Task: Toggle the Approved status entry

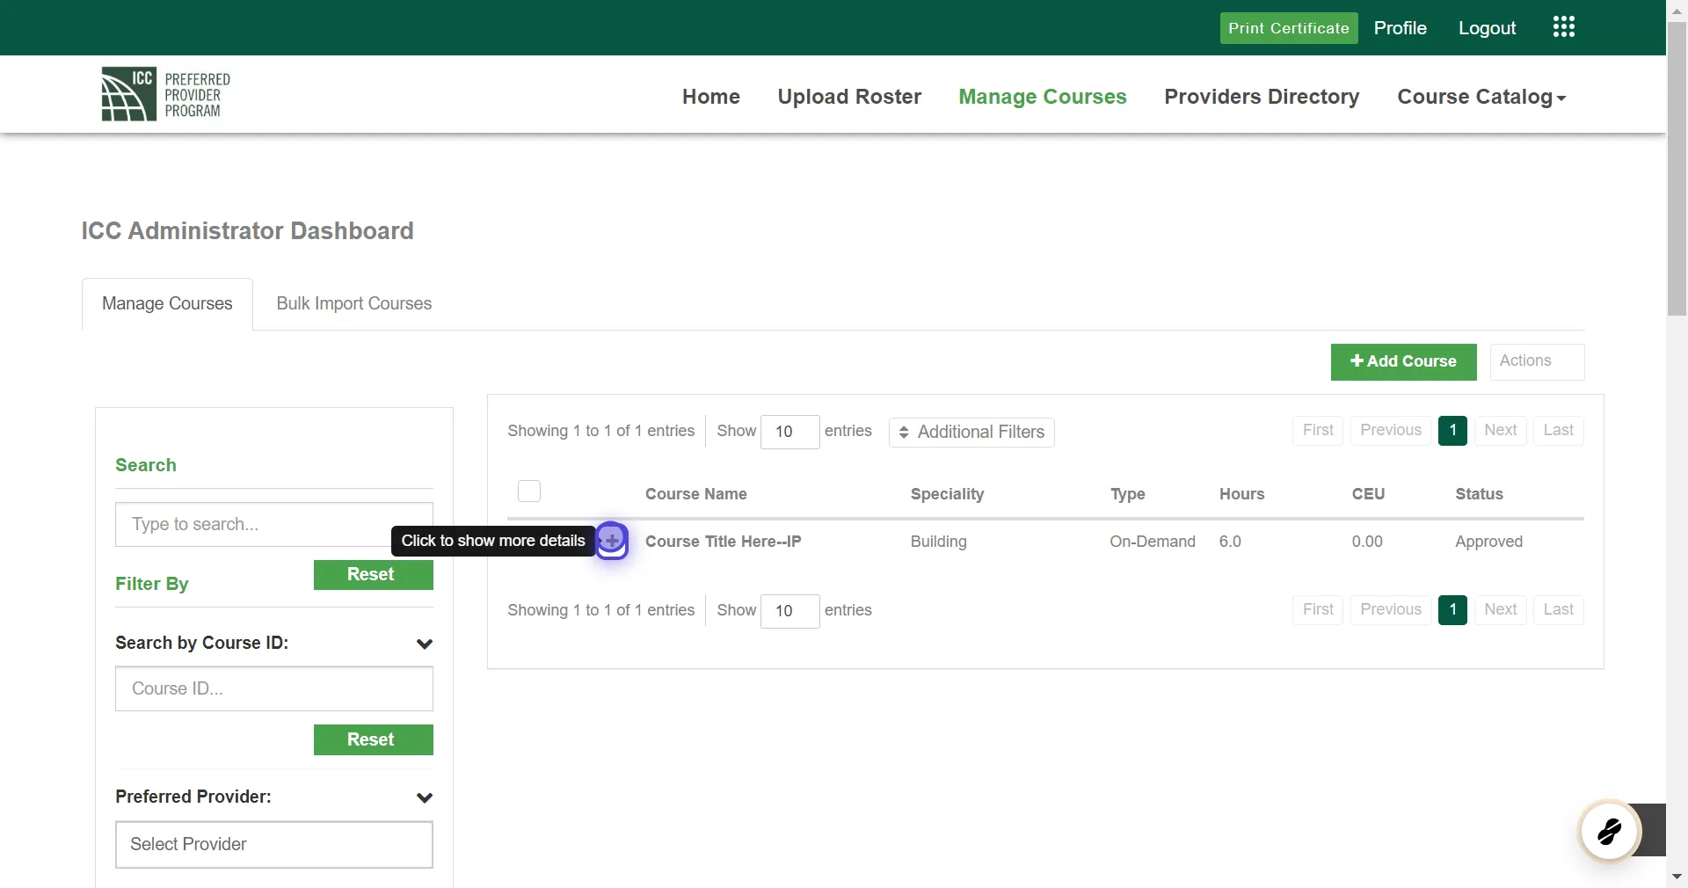Action: pyautogui.click(x=1488, y=542)
